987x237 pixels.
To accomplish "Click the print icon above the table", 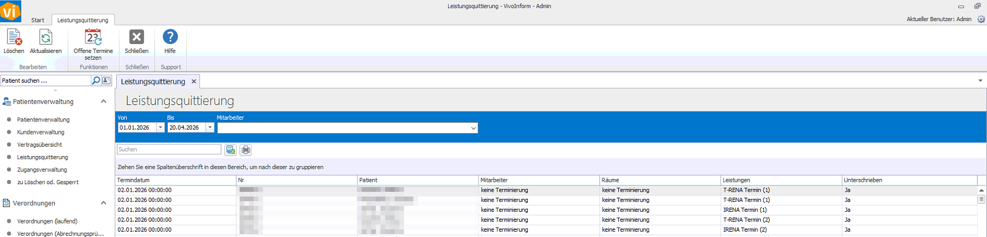I will coord(245,150).
